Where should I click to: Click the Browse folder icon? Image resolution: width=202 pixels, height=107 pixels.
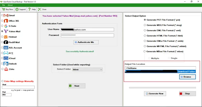[182, 77]
